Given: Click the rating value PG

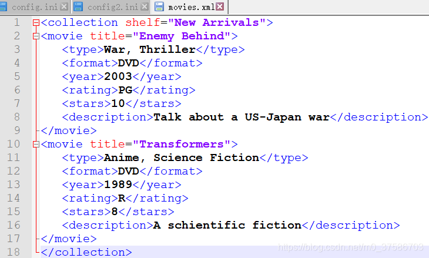Looking at the screenshot, I should pos(125,90).
